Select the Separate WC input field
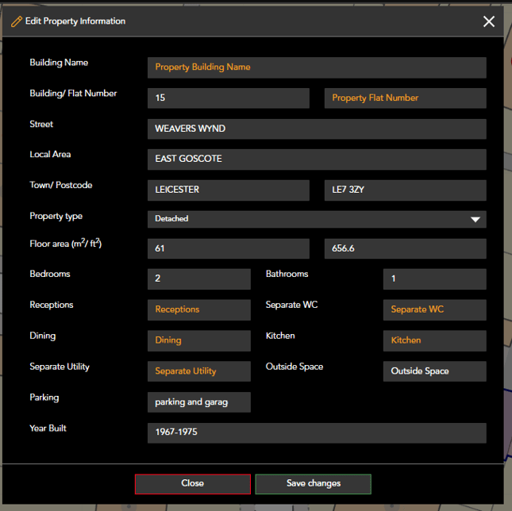 434,309
